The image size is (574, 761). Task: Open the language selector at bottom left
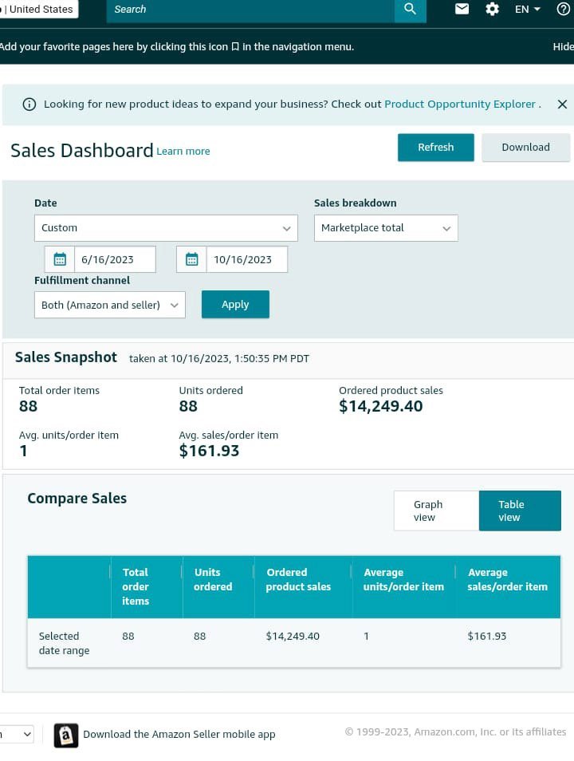(x=16, y=734)
